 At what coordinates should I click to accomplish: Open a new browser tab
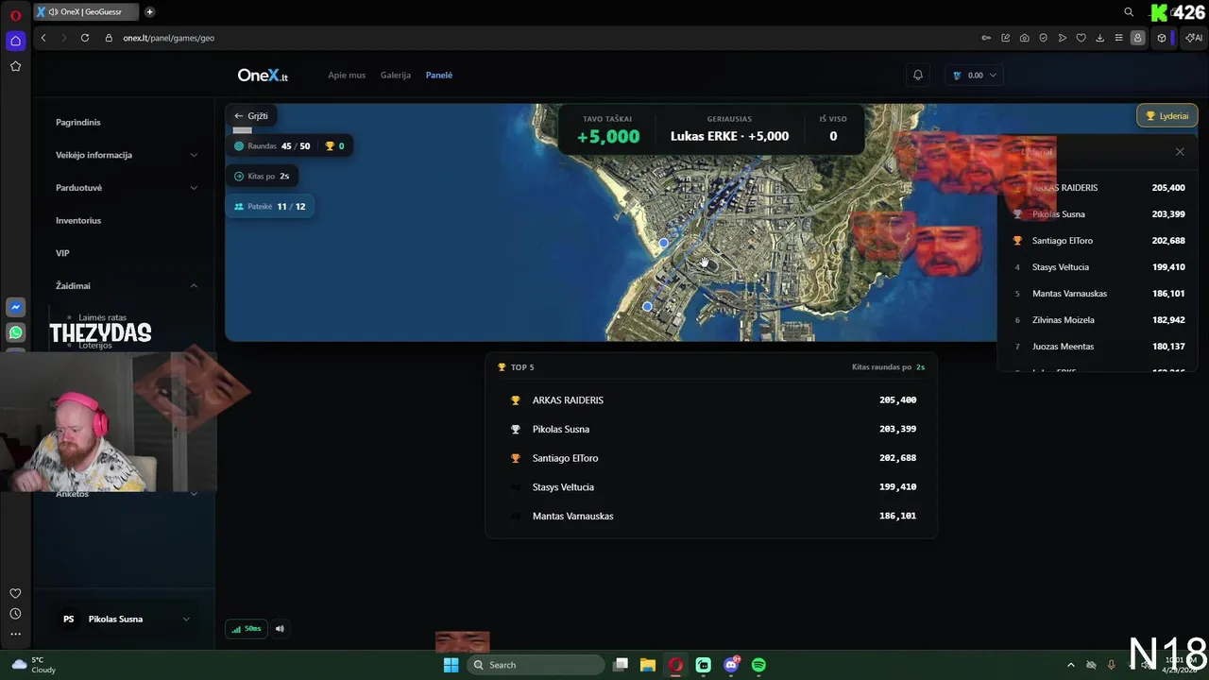[149, 11]
